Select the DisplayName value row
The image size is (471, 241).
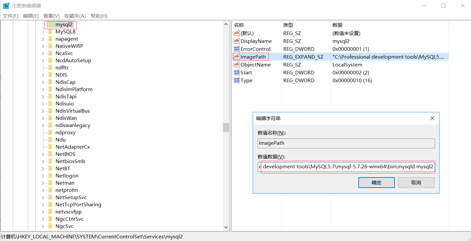pos(340,41)
